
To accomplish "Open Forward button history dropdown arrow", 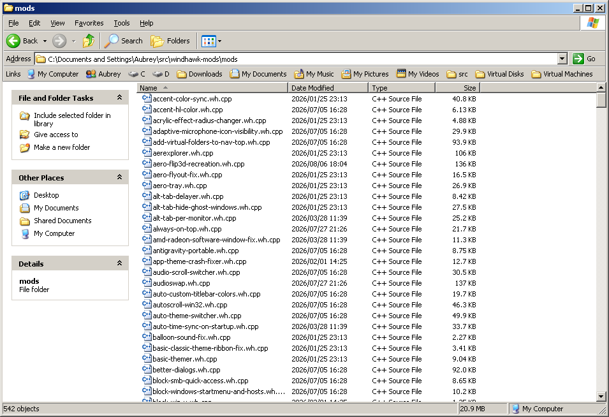I will pyautogui.click(x=73, y=41).
